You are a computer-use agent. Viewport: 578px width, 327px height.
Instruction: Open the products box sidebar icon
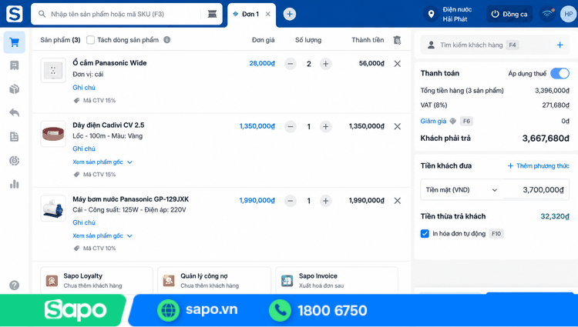click(x=15, y=89)
